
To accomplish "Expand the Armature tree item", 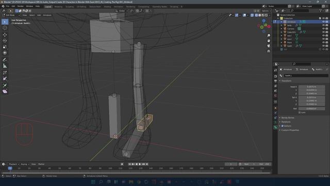I will pos(282,22).
